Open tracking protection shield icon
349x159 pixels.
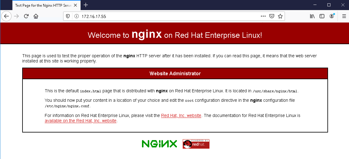pos(68,16)
